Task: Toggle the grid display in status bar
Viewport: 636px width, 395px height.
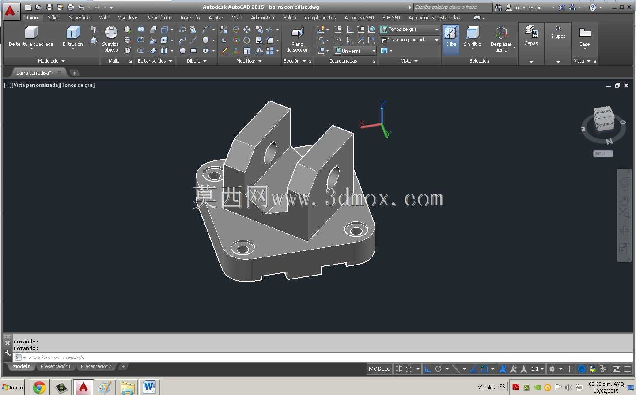Action: pos(399,369)
